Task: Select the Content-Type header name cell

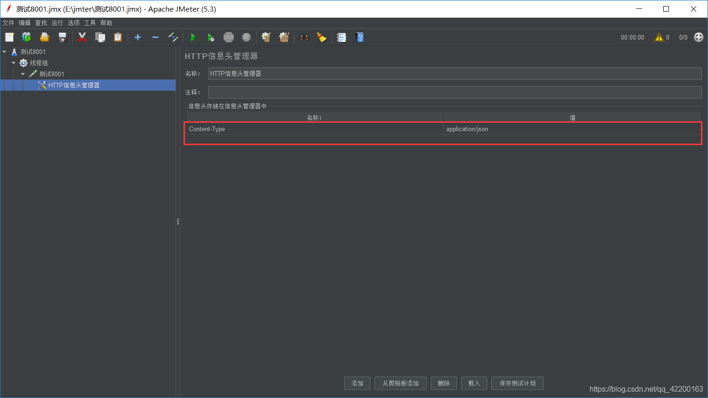Action: 315,129
